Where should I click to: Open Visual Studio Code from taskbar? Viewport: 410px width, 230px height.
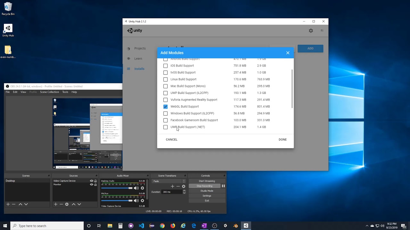click(x=141, y=226)
